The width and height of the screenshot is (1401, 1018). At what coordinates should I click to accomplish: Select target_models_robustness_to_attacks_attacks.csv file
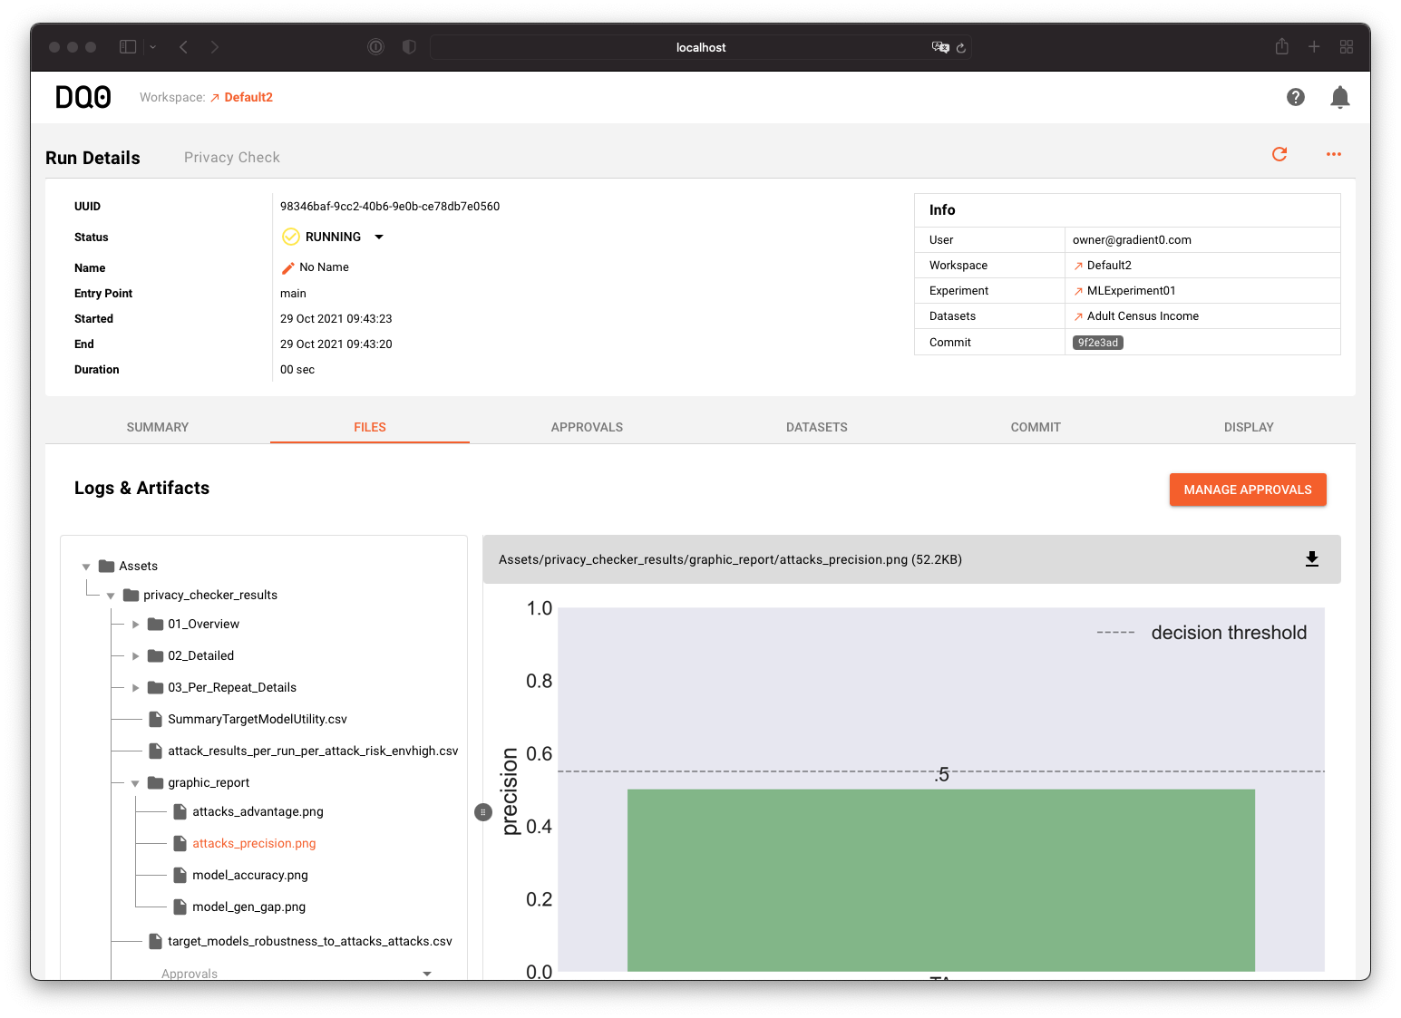[310, 942]
